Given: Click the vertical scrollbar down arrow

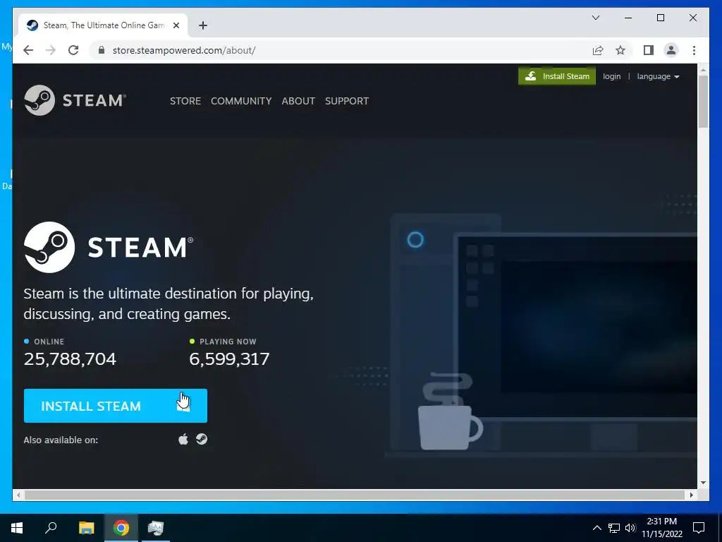Looking at the screenshot, I should point(703,483).
